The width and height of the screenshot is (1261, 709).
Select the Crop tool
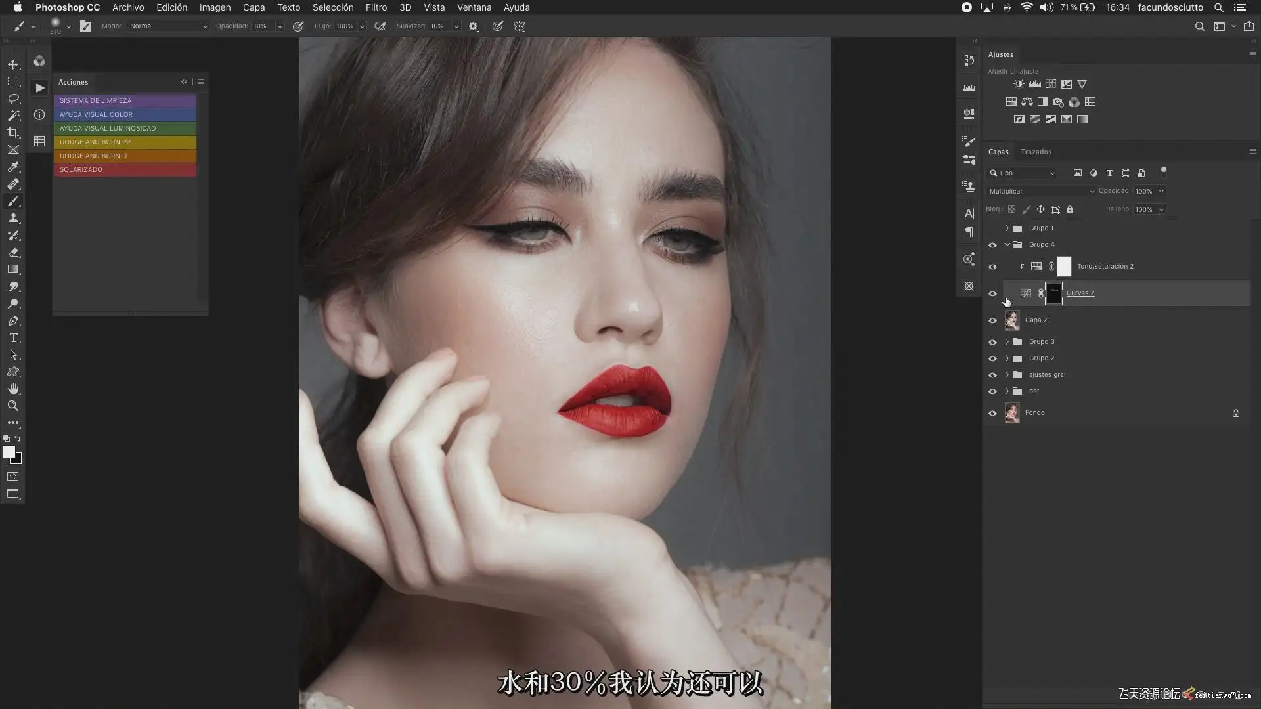[x=13, y=133]
